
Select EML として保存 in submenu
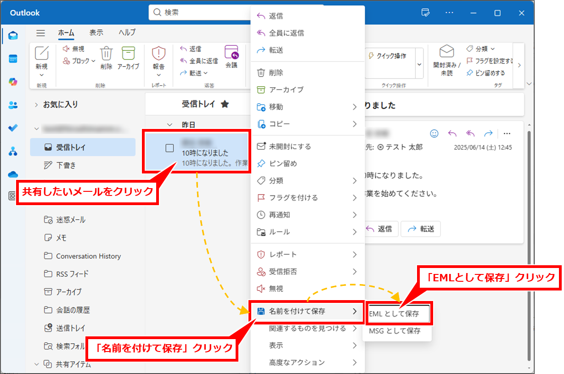(398, 314)
